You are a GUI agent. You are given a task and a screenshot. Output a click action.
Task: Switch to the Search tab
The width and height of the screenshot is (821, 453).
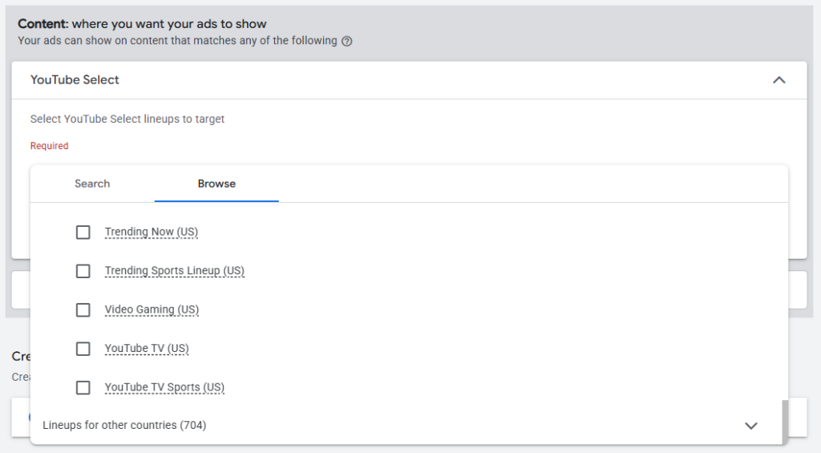tap(92, 184)
